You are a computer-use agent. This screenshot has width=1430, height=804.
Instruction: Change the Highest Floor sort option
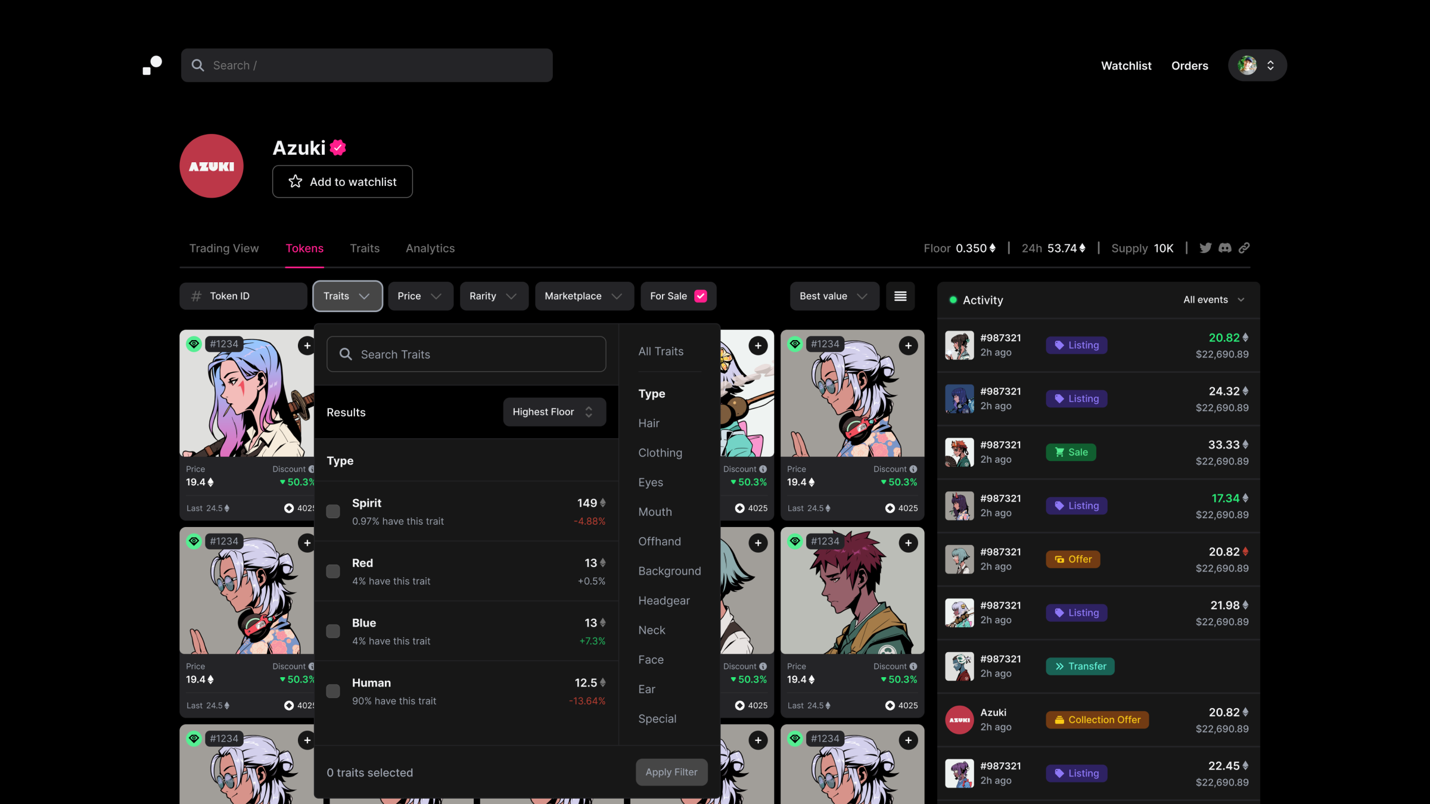coord(554,412)
